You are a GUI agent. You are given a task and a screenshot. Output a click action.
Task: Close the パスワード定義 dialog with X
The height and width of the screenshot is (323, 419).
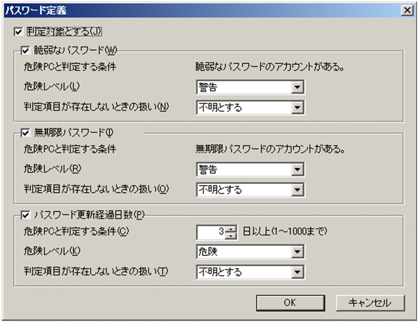pos(406,10)
